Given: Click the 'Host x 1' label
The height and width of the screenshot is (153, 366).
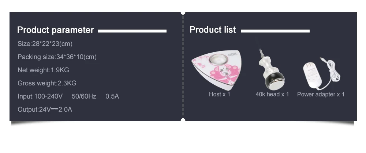Looking at the screenshot, I should [219, 94].
